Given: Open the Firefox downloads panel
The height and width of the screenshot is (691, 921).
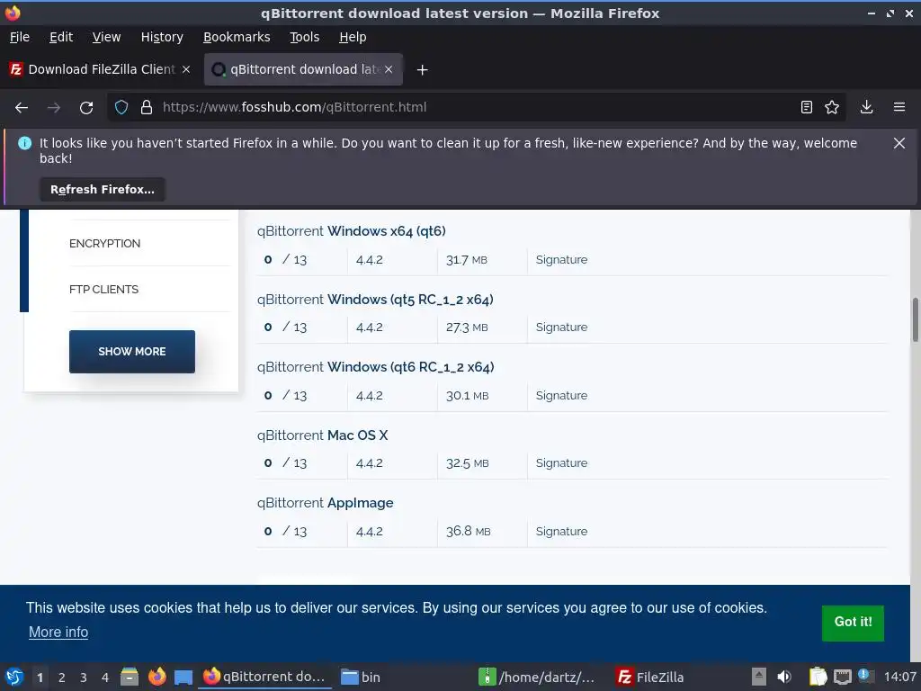Looking at the screenshot, I should 866,108.
